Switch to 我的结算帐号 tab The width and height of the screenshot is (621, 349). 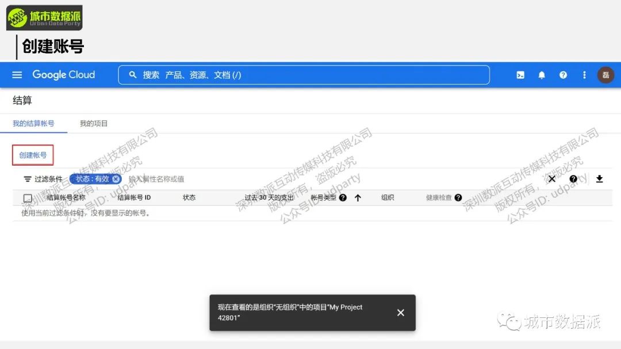(34, 124)
